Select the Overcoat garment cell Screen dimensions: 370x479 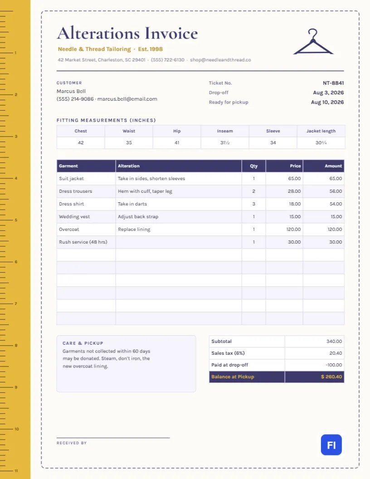click(86, 229)
